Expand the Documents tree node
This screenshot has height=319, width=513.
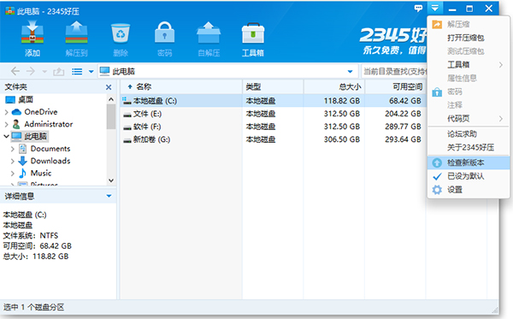13,149
